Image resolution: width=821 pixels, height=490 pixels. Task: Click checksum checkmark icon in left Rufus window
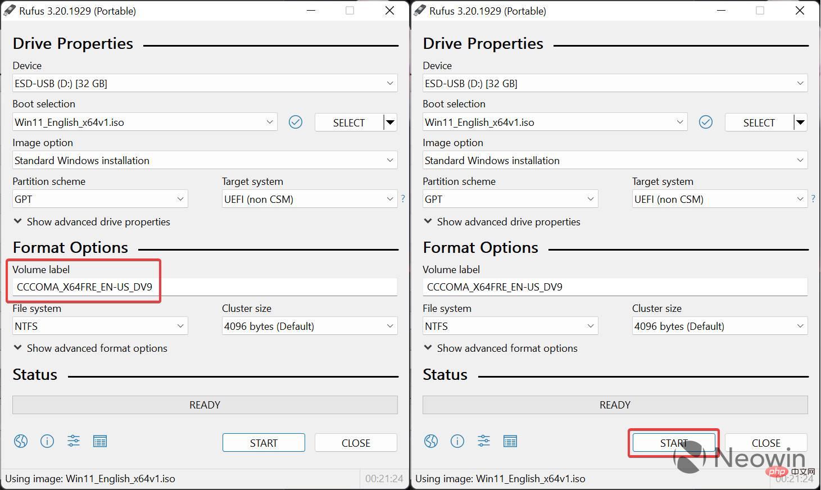(x=296, y=122)
